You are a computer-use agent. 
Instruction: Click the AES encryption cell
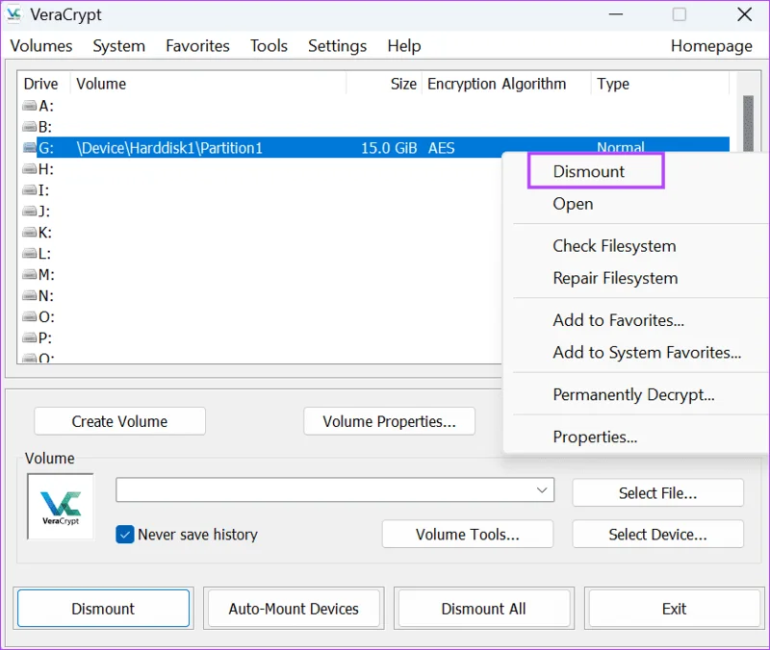click(x=442, y=148)
